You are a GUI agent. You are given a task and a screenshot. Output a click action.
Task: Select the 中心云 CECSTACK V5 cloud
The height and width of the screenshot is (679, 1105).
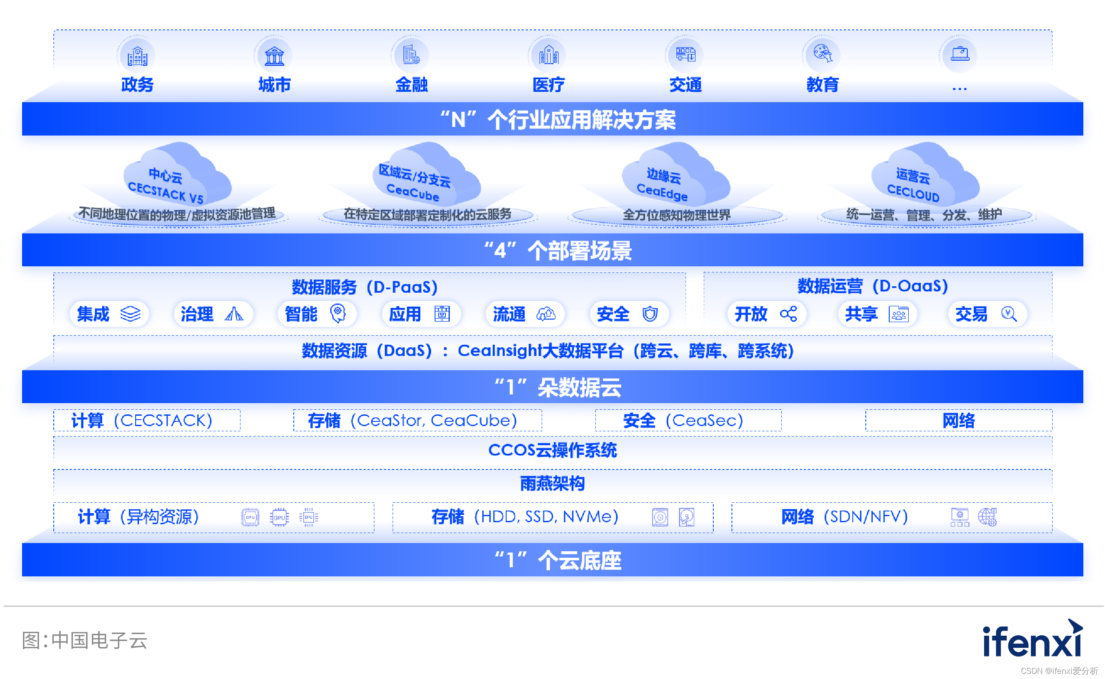[178, 174]
